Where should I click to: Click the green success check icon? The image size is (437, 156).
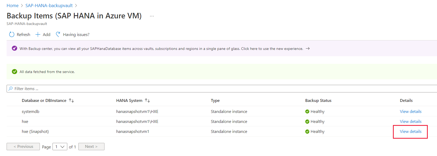[15, 71]
